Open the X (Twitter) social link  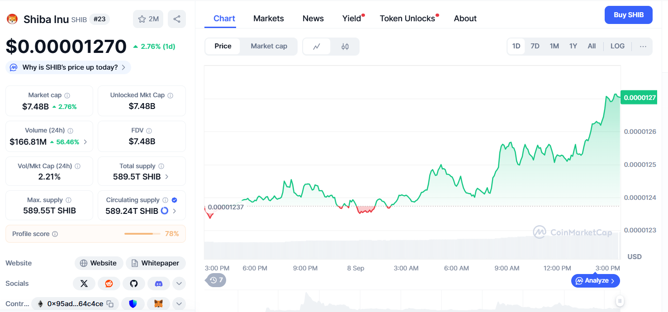84,284
